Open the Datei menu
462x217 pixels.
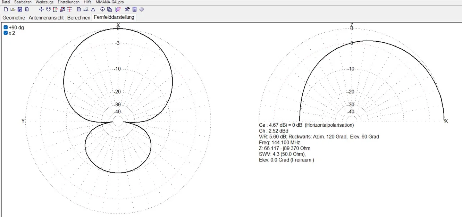pyautogui.click(x=6, y=2)
